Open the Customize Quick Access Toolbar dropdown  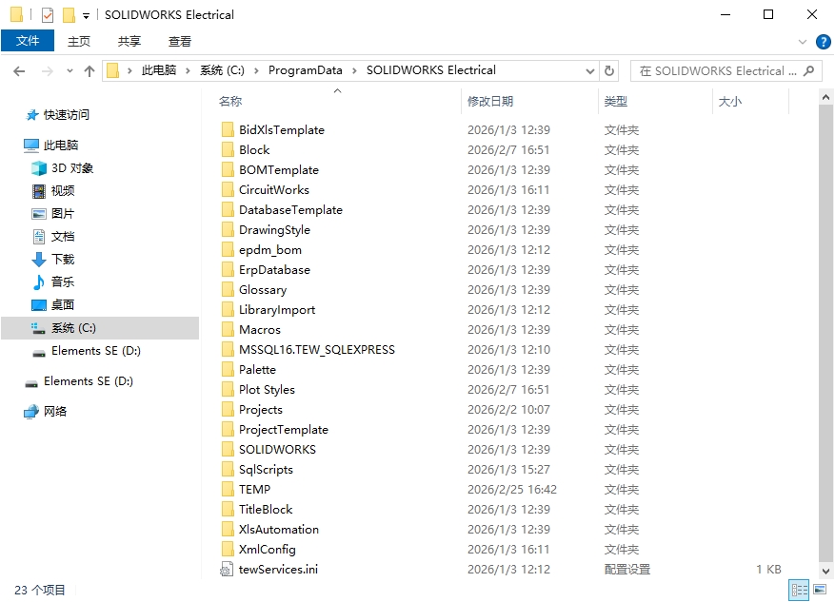click(87, 15)
